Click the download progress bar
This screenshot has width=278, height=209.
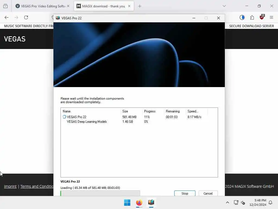(100, 193)
